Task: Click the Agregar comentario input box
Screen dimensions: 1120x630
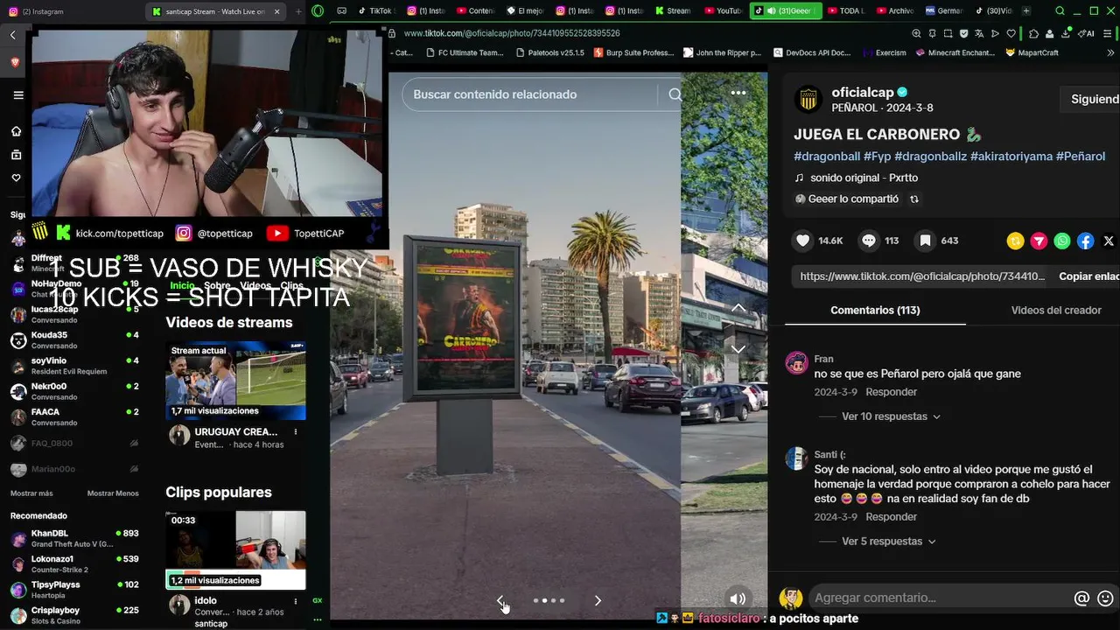Action: (x=939, y=598)
